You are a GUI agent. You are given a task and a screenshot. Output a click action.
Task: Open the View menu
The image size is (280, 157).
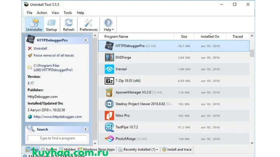pyautogui.click(x=55, y=13)
